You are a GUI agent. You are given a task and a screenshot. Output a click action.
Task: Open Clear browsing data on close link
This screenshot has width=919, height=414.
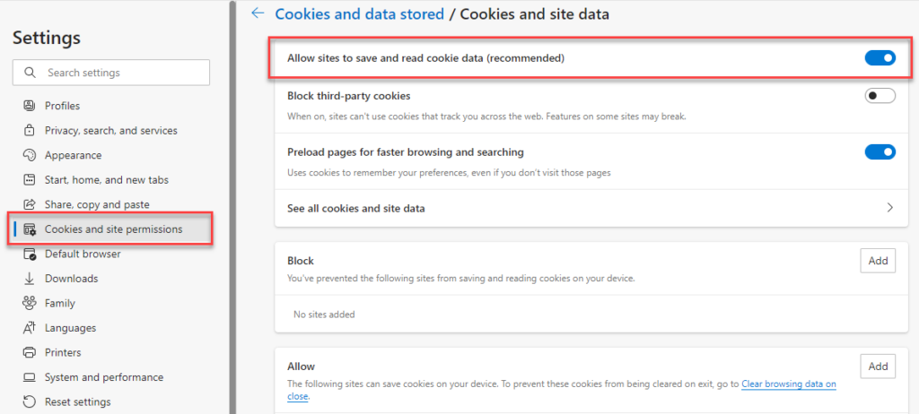point(788,384)
